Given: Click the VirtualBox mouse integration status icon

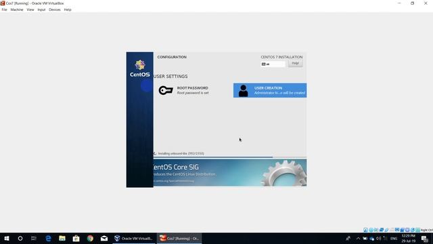Looking at the screenshot, I should click(x=413, y=230).
